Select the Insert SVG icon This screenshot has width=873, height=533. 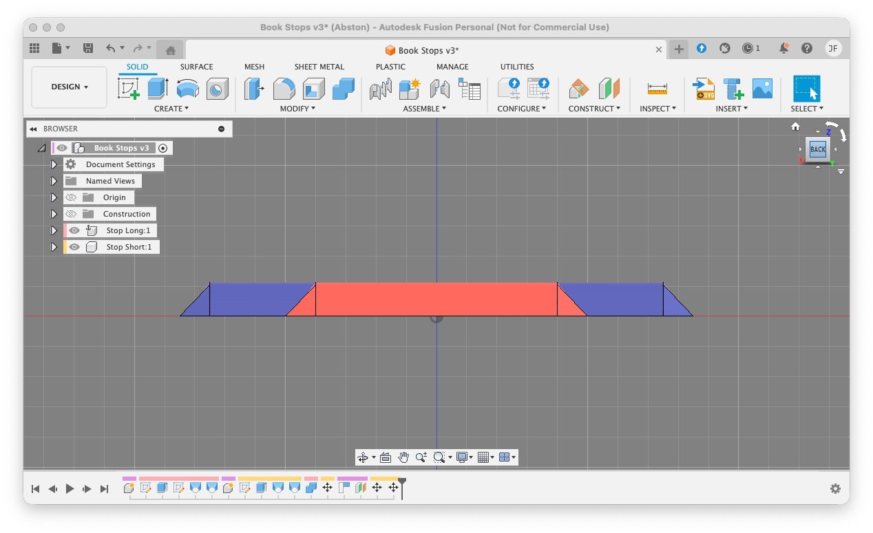(704, 89)
